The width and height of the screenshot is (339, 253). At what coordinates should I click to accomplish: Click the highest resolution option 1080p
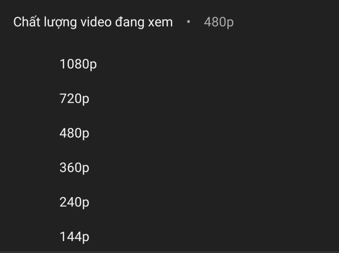click(x=78, y=64)
